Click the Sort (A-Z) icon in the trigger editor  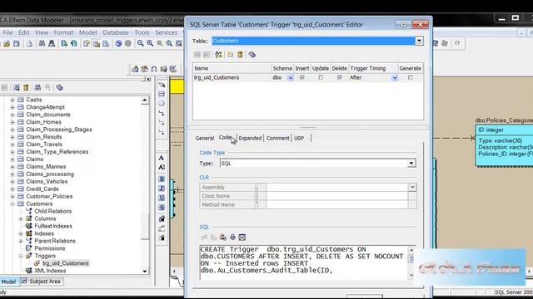coord(218,55)
